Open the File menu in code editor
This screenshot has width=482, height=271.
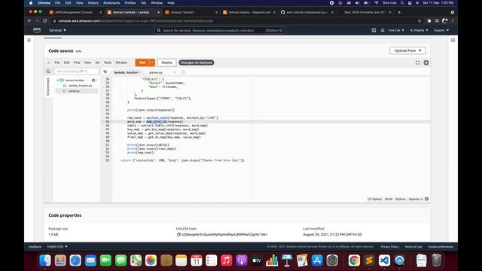point(57,62)
